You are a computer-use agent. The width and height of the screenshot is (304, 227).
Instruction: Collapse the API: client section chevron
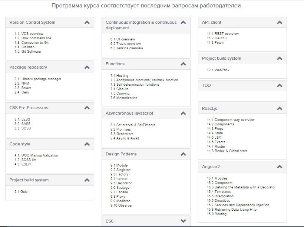pyautogui.click(x=280, y=22)
